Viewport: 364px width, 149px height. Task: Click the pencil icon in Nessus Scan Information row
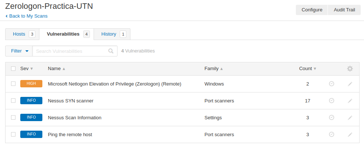(x=350, y=118)
